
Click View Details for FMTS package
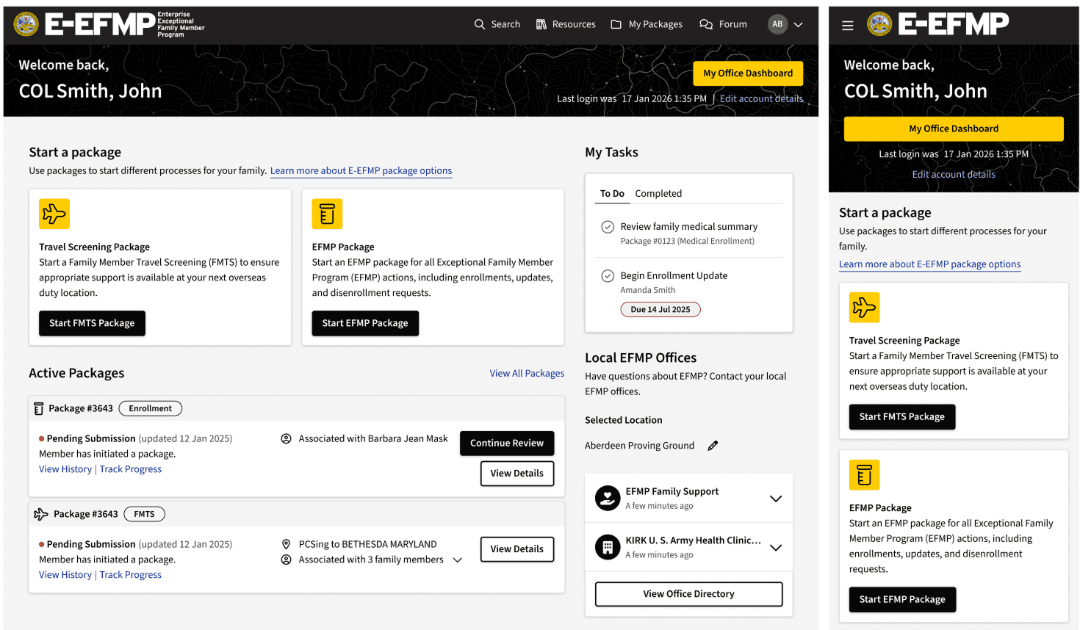(517, 549)
